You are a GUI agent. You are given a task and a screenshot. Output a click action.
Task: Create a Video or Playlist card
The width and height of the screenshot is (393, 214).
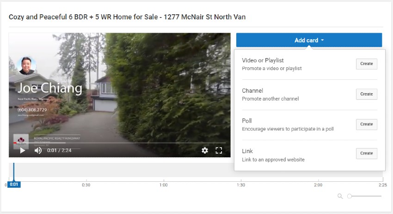367,64
